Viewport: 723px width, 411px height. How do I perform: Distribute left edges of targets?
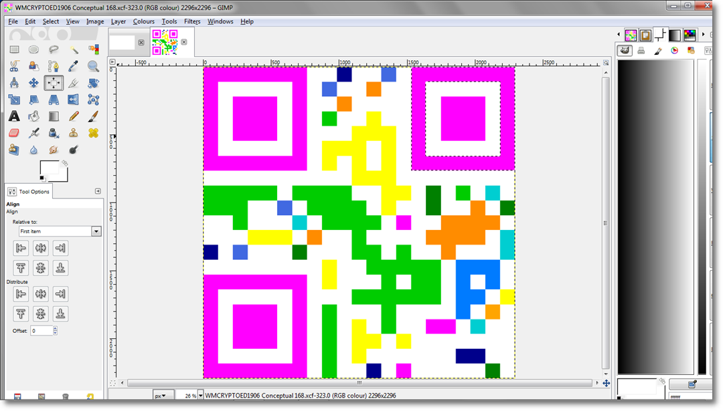(x=21, y=294)
